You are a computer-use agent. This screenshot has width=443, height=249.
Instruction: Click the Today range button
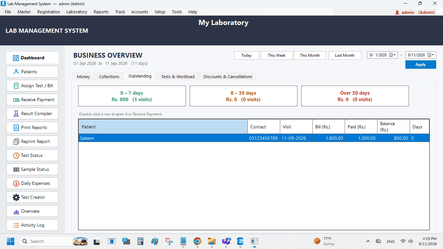point(246,55)
